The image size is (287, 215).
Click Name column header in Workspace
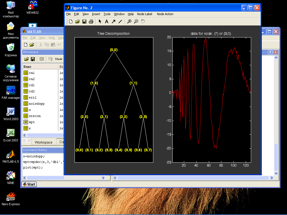40,67
